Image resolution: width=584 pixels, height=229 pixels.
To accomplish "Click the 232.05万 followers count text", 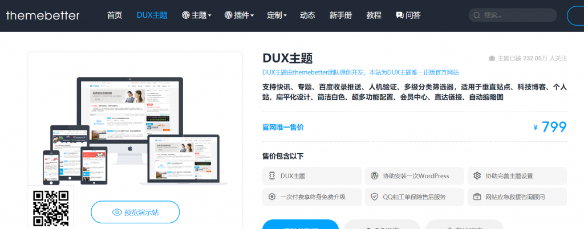I will pyautogui.click(x=535, y=58).
